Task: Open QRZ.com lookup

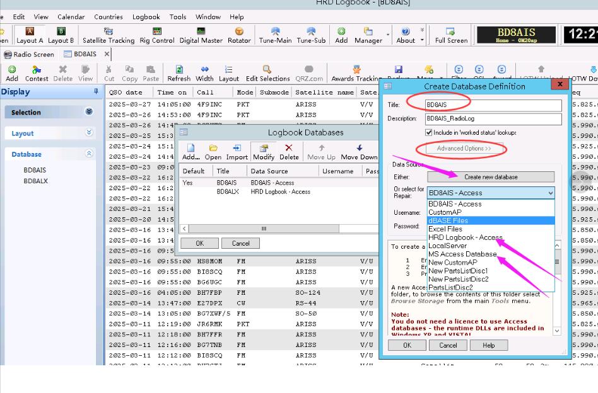Action: click(309, 74)
